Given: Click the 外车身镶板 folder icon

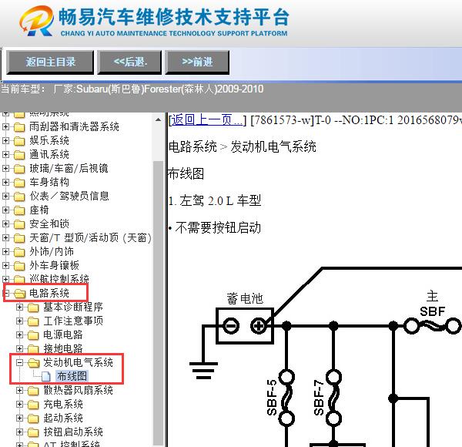Looking at the screenshot, I should tap(19, 266).
